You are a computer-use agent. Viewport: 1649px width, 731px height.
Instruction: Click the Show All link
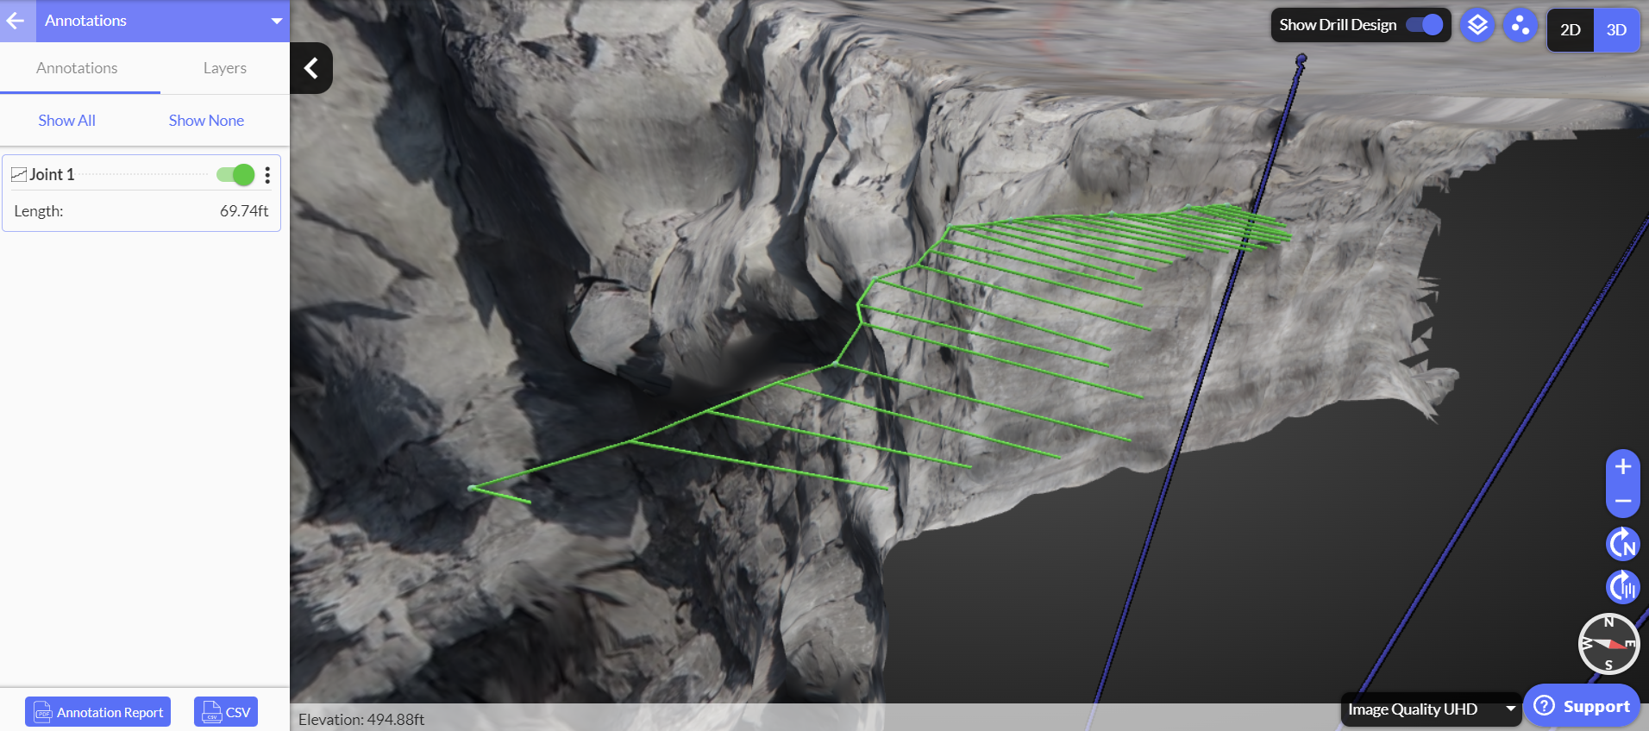(x=66, y=121)
